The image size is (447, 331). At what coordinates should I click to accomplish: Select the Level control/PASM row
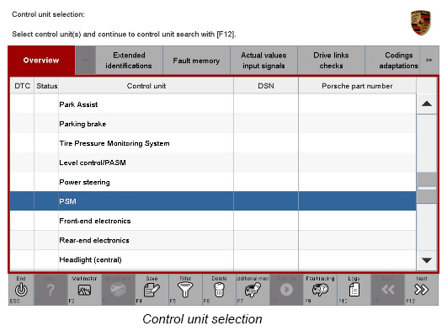213,163
